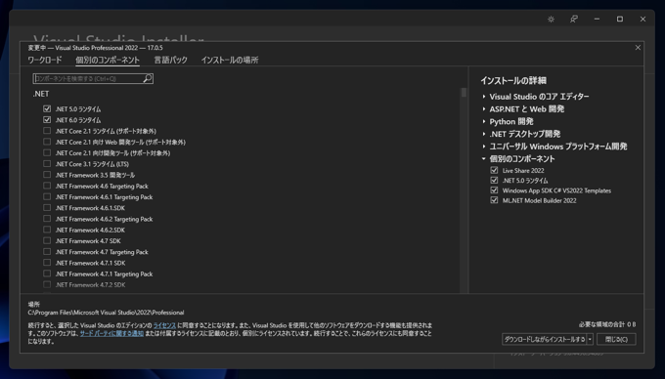This screenshot has height=379, width=665.
Task: Check .NET Framework 4.7 Targeting Pack
Action: (x=47, y=252)
